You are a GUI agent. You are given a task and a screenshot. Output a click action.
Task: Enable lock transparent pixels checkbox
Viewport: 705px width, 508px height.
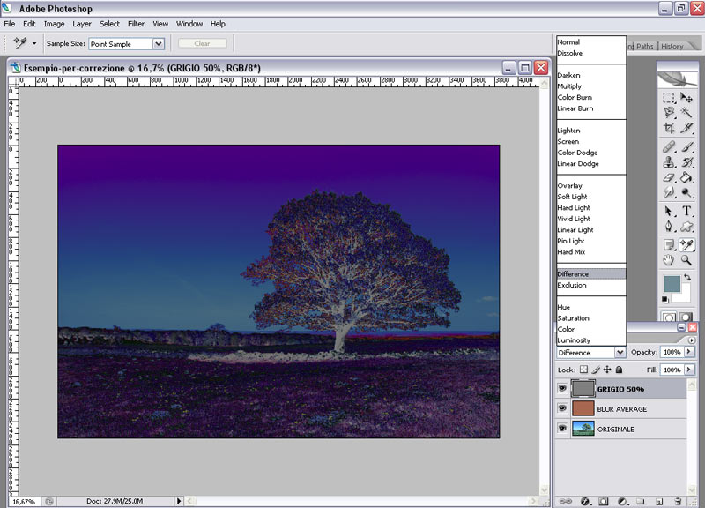click(583, 370)
